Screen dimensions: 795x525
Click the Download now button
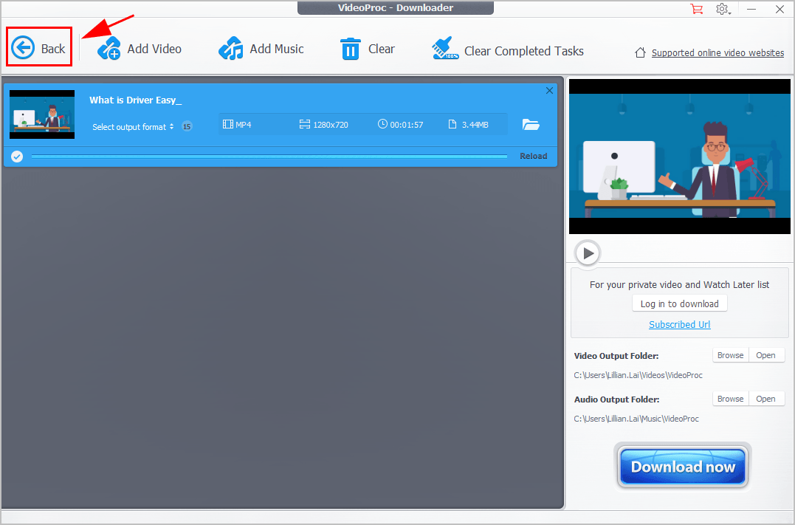pyautogui.click(x=683, y=467)
